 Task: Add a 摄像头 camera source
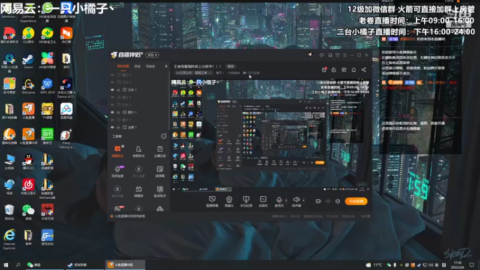229,202
